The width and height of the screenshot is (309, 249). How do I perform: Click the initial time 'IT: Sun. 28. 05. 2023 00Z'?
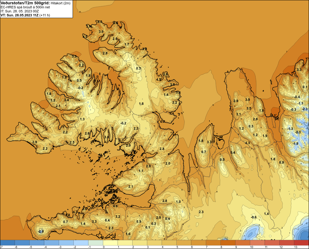(20, 11)
